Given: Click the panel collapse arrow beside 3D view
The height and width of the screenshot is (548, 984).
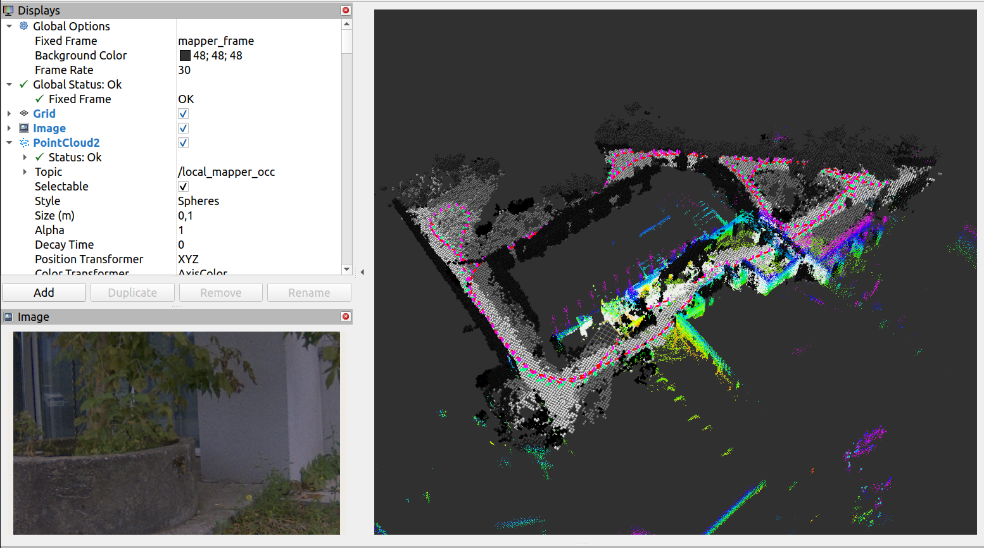Looking at the screenshot, I should click(362, 272).
